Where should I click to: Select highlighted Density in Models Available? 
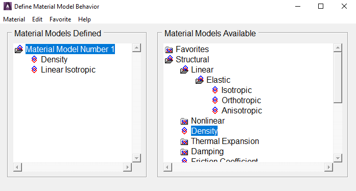(x=204, y=131)
